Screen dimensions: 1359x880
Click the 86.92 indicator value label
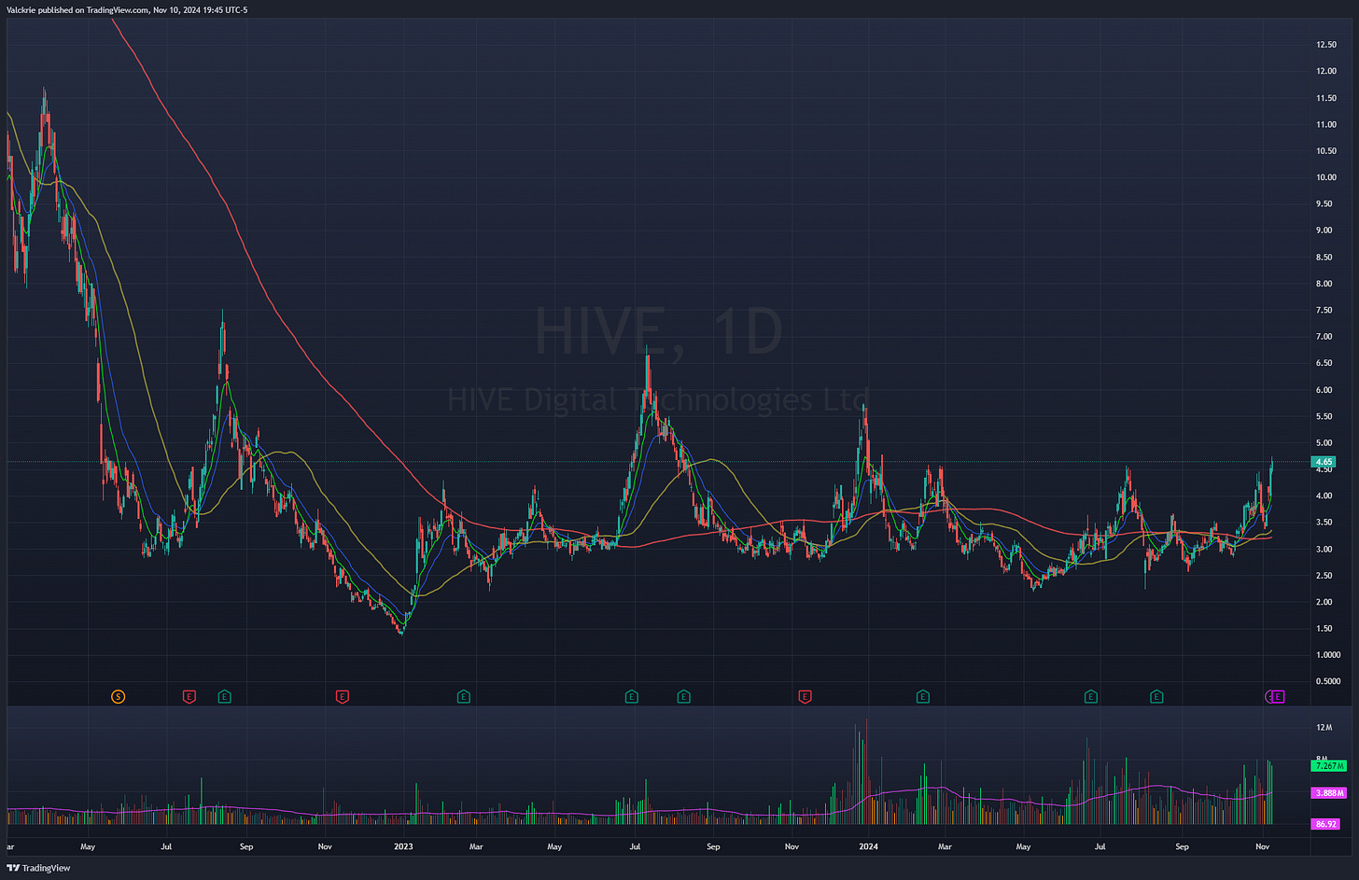pos(1325,824)
